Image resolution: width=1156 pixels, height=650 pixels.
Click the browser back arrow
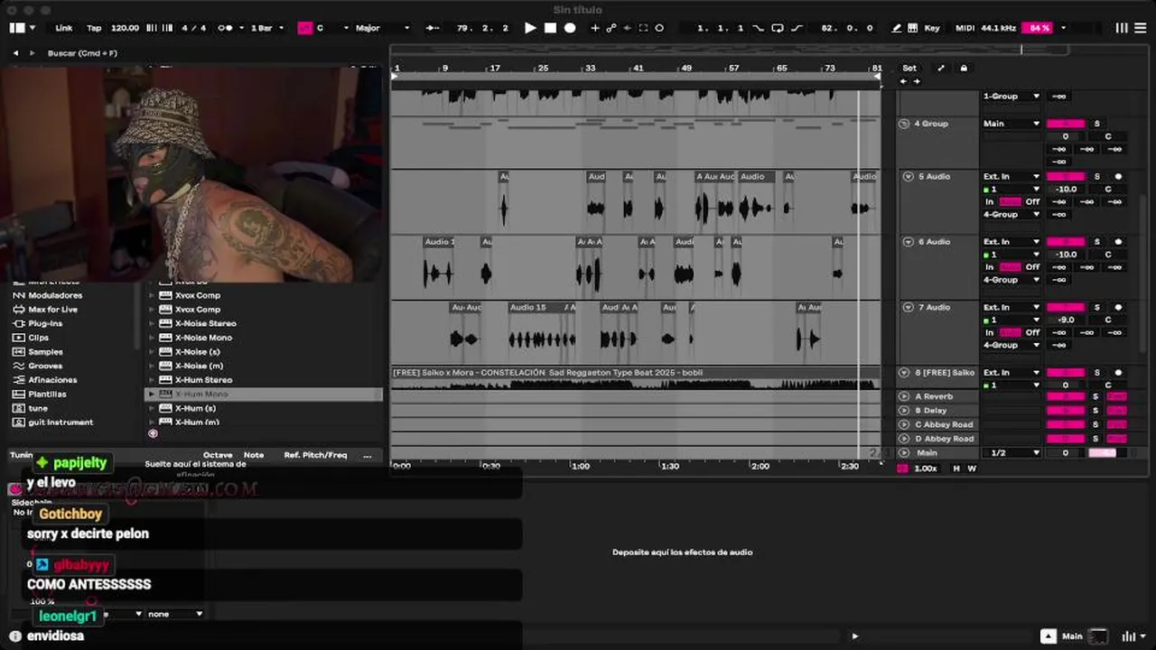click(x=15, y=53)
